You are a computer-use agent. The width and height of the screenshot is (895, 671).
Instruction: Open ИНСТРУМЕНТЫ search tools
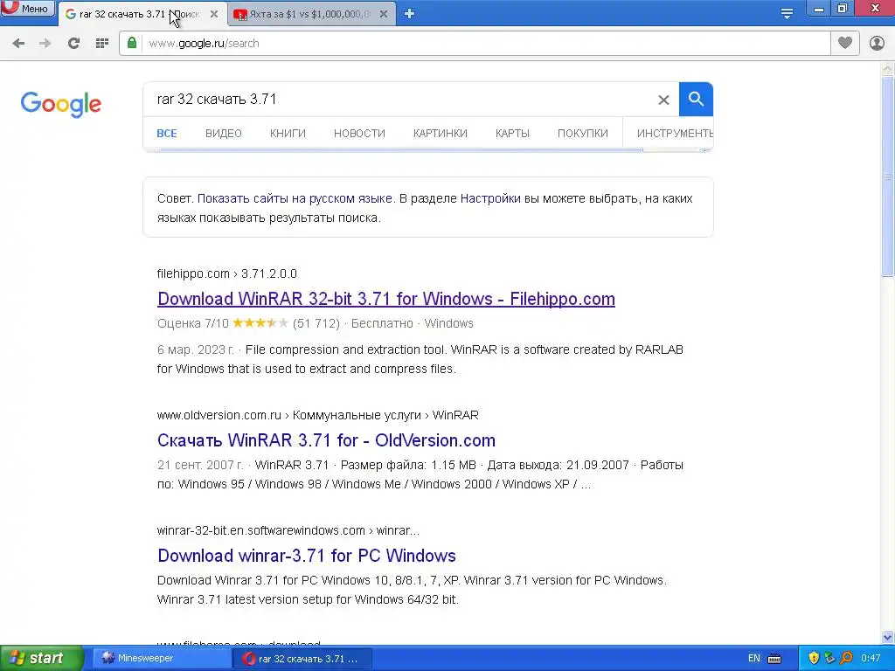[675, 134]
